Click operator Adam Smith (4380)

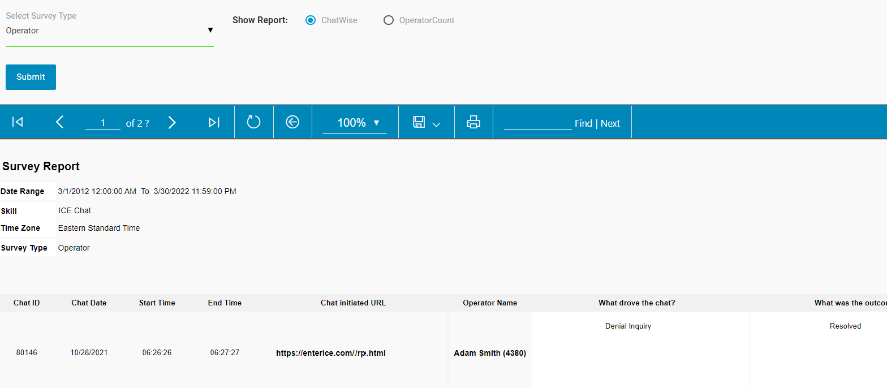(490, 353)
